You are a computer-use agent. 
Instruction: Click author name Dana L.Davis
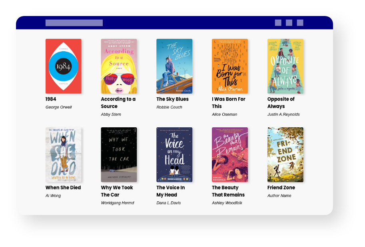point(169,203)
